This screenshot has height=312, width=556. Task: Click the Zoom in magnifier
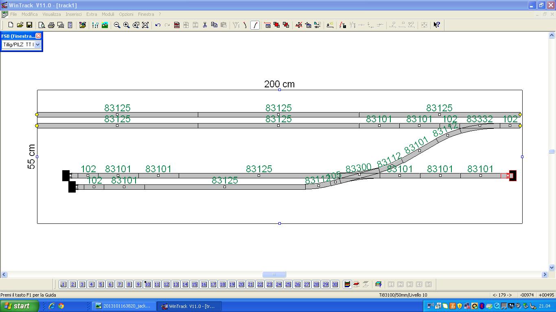click(127, 25)
